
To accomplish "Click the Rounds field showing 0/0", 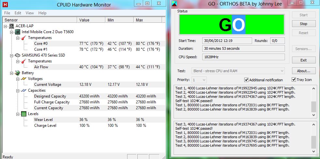I will coord(277,41).
